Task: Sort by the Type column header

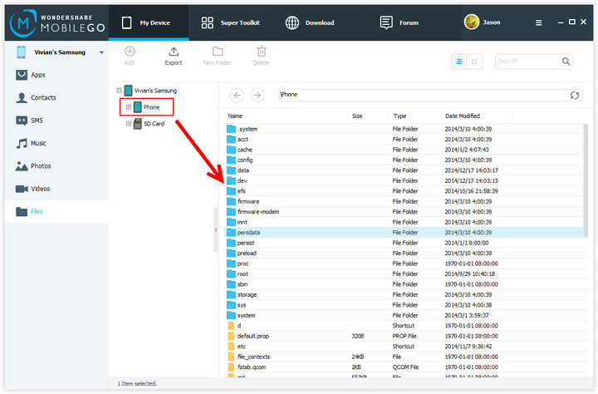Action: [x=399, y=116]
